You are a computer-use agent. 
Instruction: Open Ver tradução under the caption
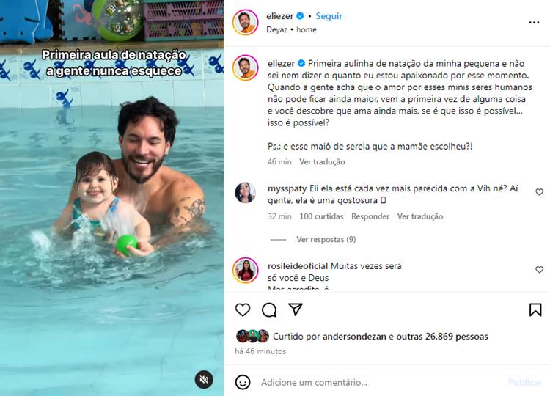point(322,161)
